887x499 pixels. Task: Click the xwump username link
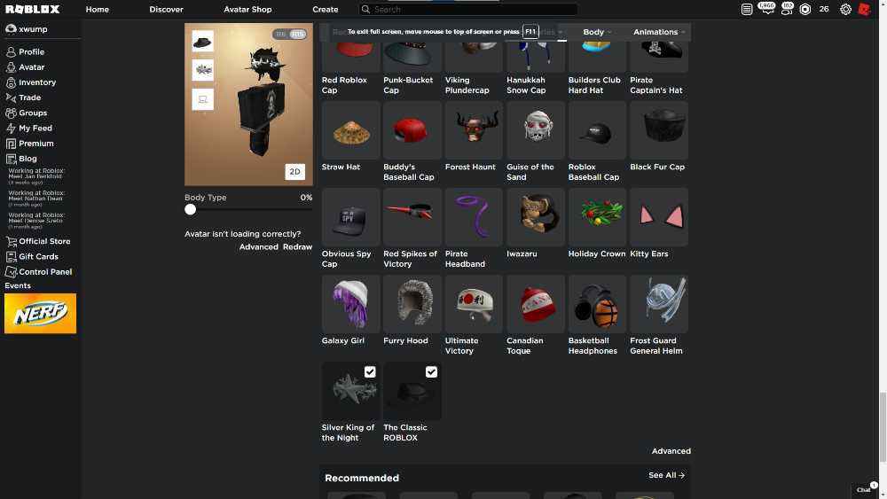(33, 29)
